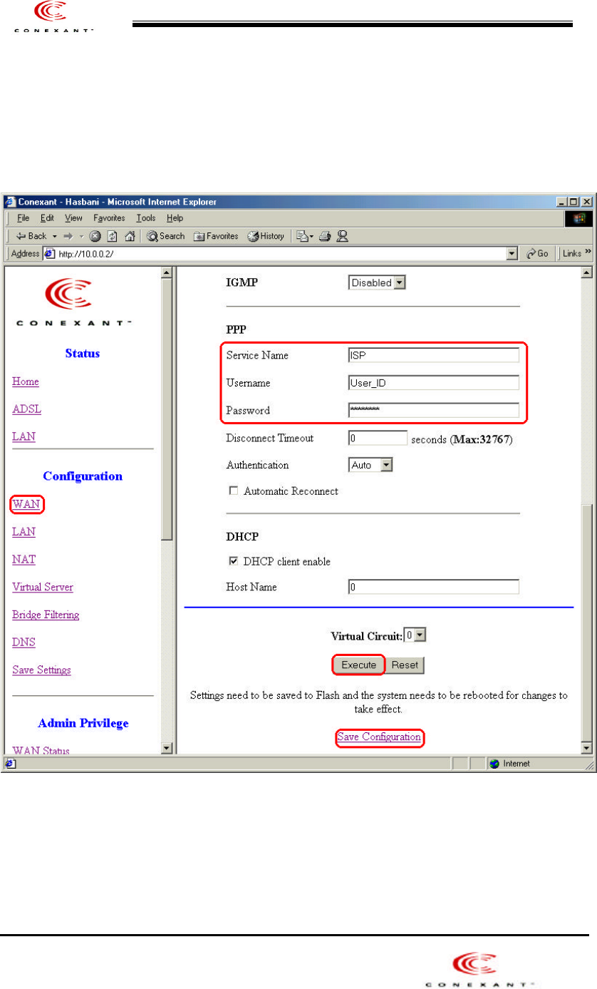This screenshot has width=597, height=989.
Task: Toggle the DHCP client enable checkbox
Action: pyautogui.click(x=232, y=561)
